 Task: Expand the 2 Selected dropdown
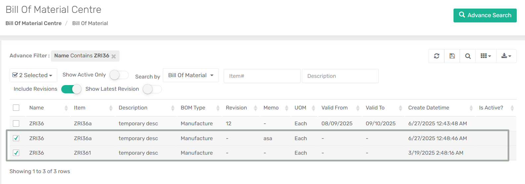click(x=33, y=75)
